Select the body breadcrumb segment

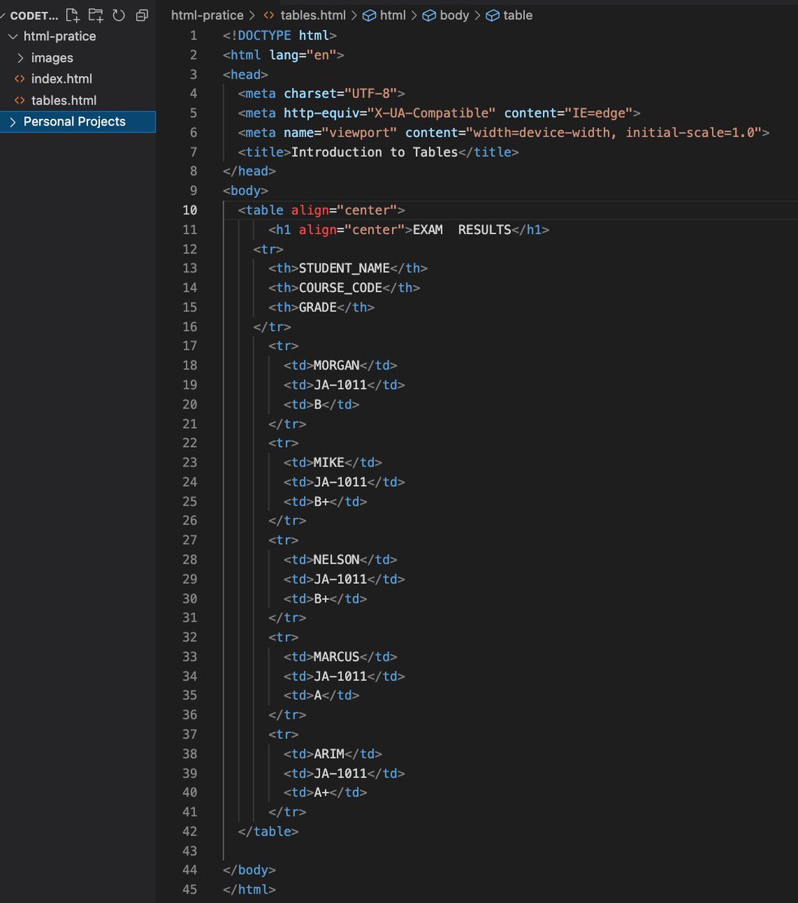[x=454, y=15]
